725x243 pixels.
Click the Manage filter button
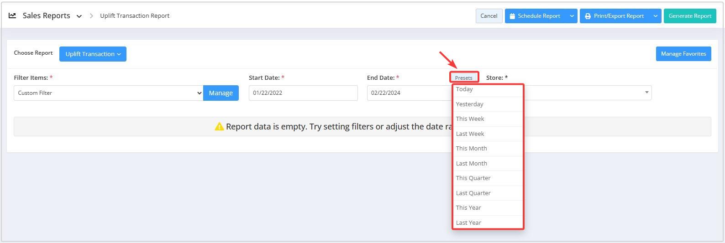pyautogui.click(x=221, y=93)
